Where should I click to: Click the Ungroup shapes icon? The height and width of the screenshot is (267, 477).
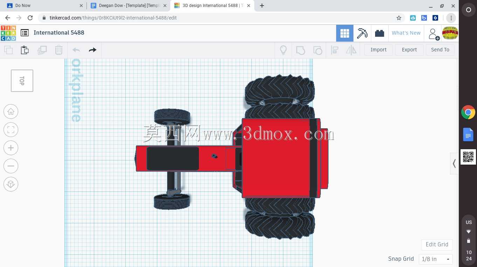[x=317, y=50]
